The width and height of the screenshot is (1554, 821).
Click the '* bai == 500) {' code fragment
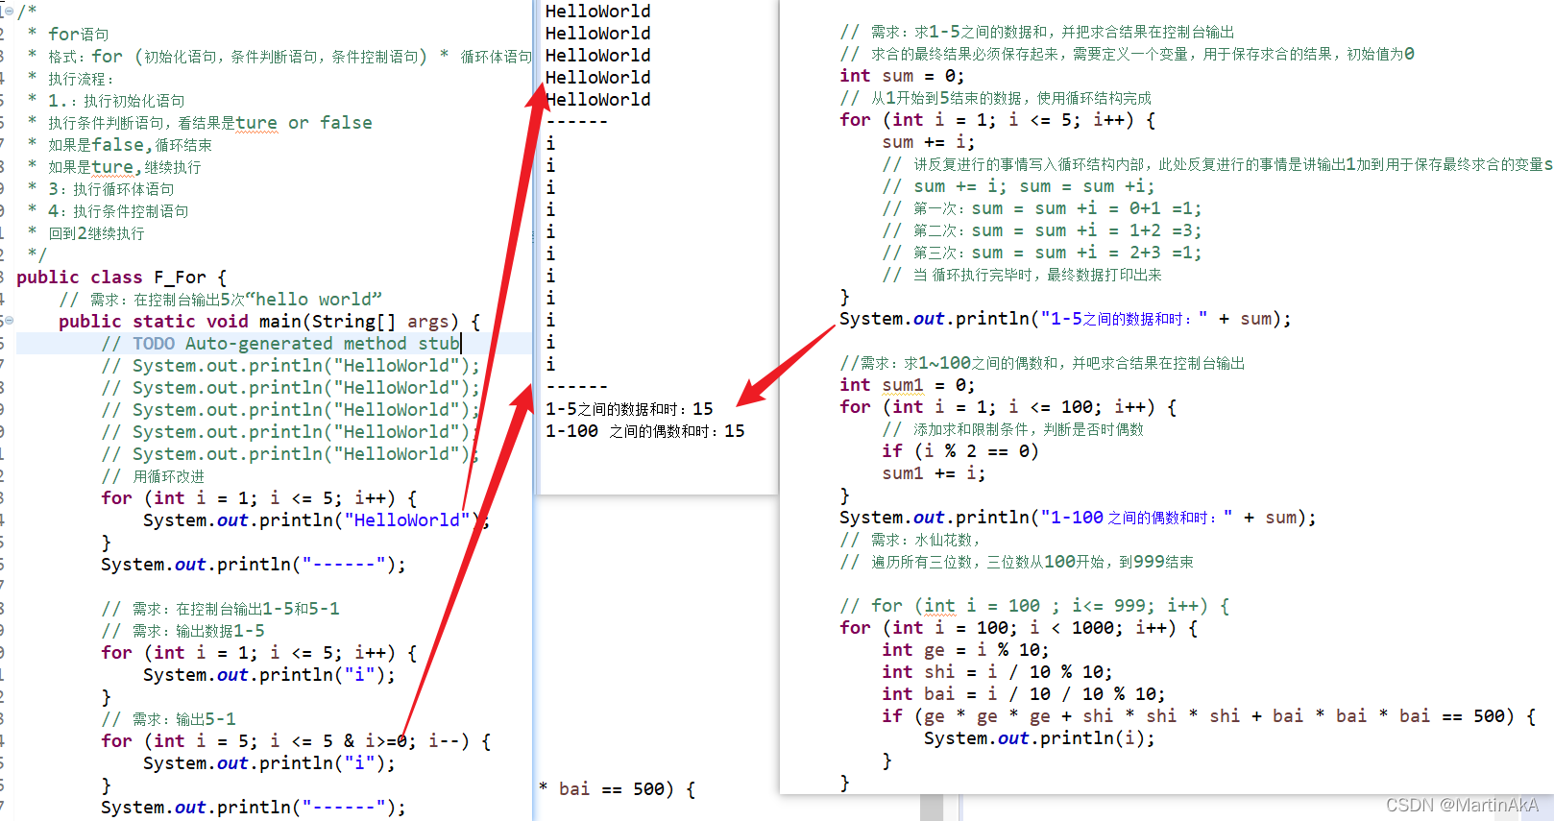click(x=617, y=789)
